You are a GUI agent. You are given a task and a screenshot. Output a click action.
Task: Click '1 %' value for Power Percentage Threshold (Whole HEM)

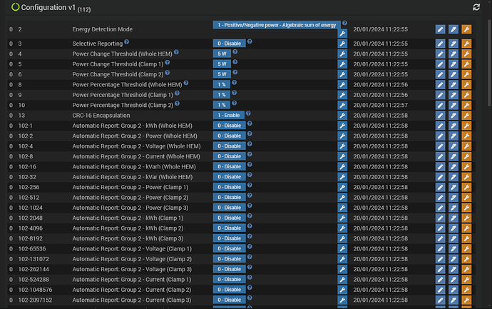click(x=221, y=85)
